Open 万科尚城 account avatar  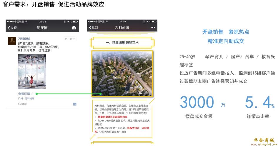pyautogui.click(x=12, y=41)
